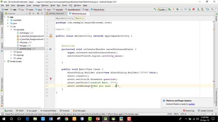The height and width of the screenshot is (122, 218).
Task: Collapse the app module tree node
Action: pyautogui.click(x=5, y=17)
